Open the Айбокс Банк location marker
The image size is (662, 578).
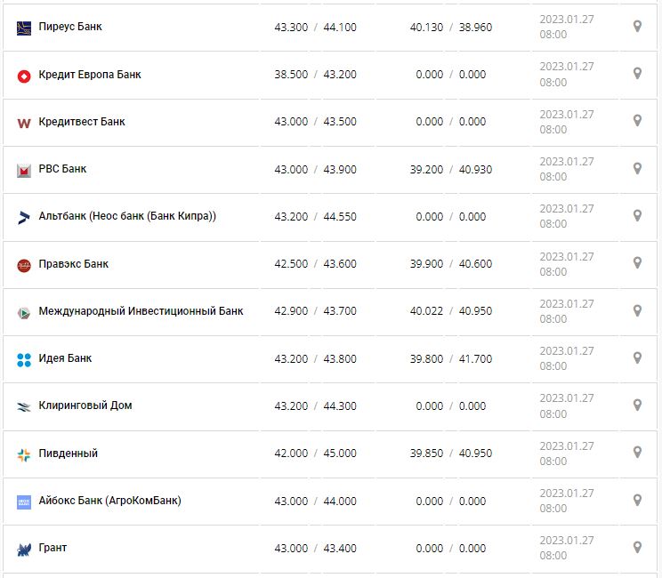click(637, 501)
